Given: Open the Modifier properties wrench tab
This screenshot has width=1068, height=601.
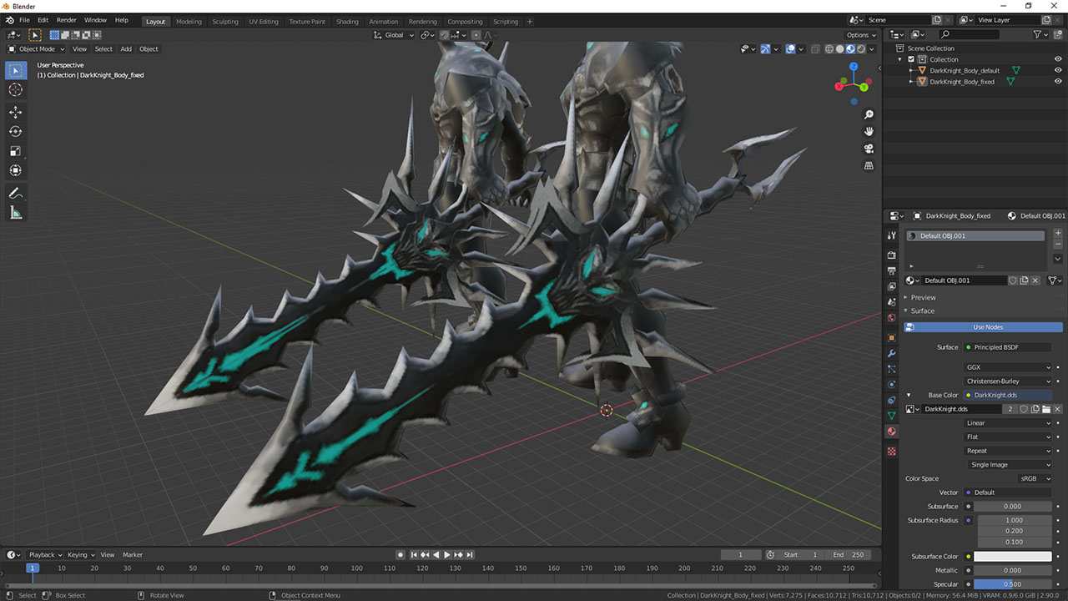Looking at the screenshot, I should point(891,353).
